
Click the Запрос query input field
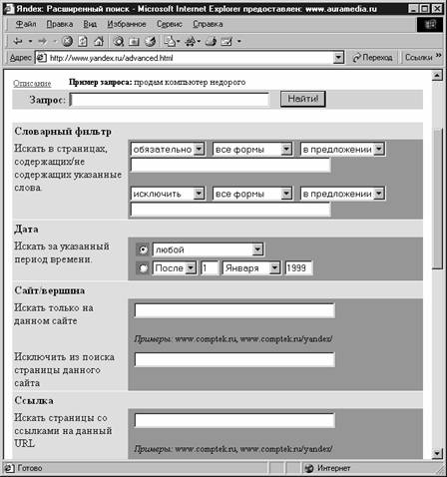pyautogui.click(x=170, y=100)
